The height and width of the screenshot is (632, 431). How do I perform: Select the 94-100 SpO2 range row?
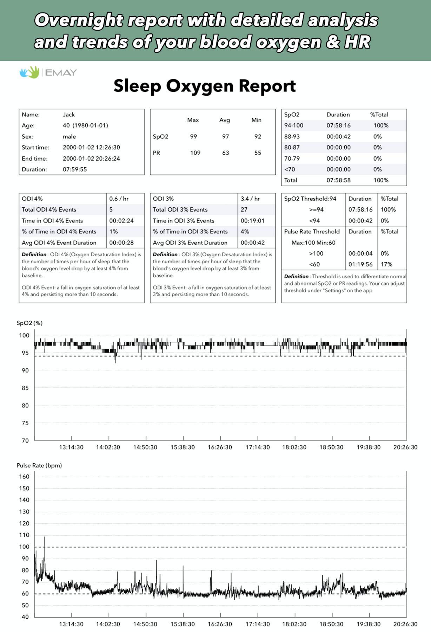tap(344, 125)
